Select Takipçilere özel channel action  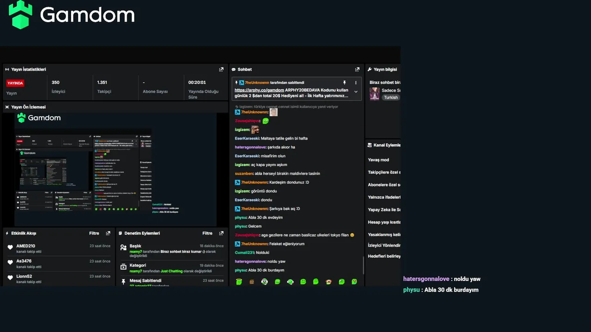click(x=384, y=172)
